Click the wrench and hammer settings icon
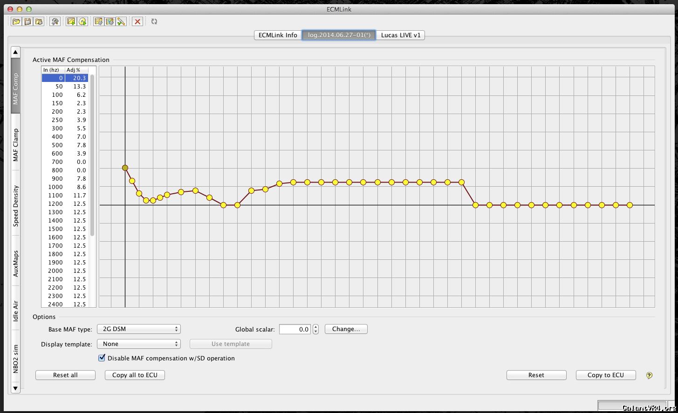This screenshot has width=678, height=413. pos(55,21)
